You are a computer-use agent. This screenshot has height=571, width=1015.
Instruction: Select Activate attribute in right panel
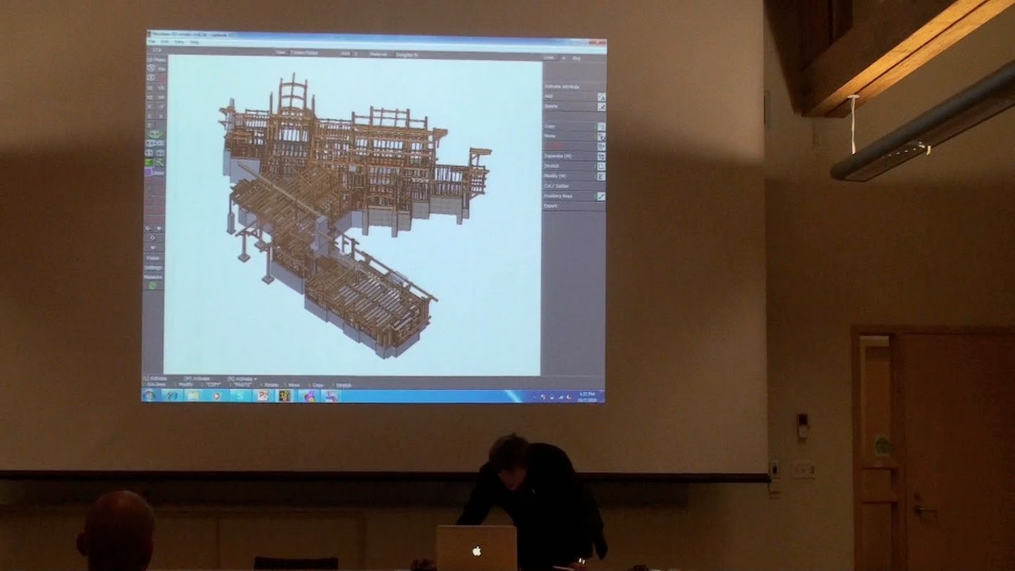[562, 86]
